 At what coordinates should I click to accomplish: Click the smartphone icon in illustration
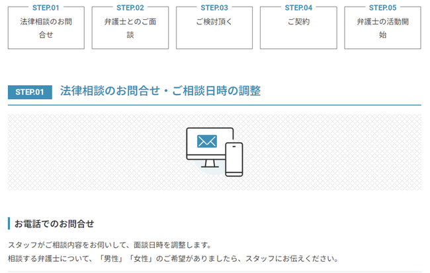pos(234,159)
